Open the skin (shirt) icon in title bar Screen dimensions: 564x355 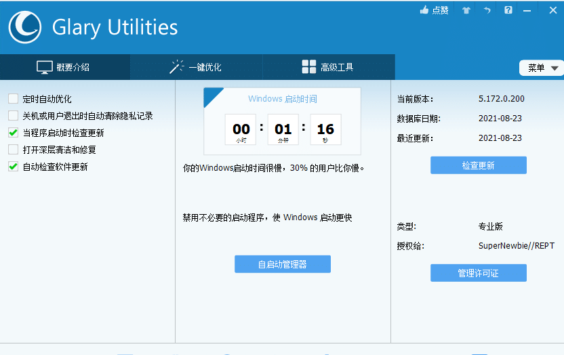coord(466,10)
